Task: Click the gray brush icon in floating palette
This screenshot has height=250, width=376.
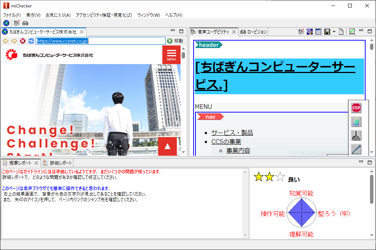Action: coord(356,136)
